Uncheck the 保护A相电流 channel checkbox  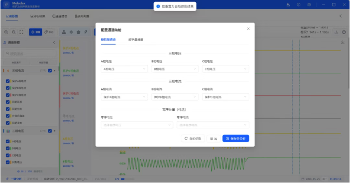(8, 81)
